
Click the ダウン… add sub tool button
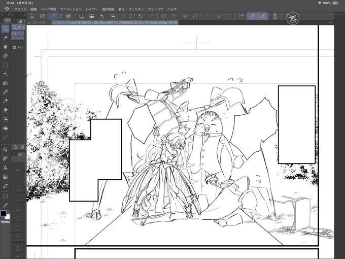[x=18, y=47]
